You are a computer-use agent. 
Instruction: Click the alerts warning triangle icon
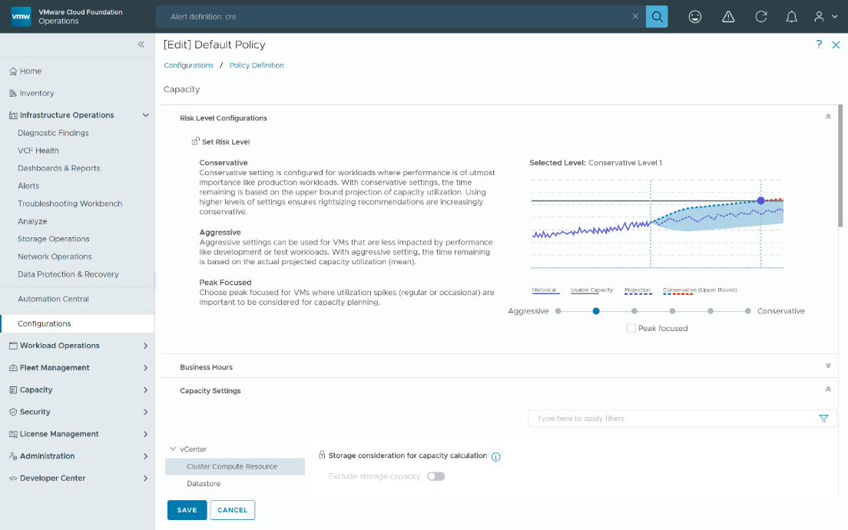click(728, 16)
